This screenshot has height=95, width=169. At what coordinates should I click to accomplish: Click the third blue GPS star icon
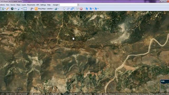[96, 9]
